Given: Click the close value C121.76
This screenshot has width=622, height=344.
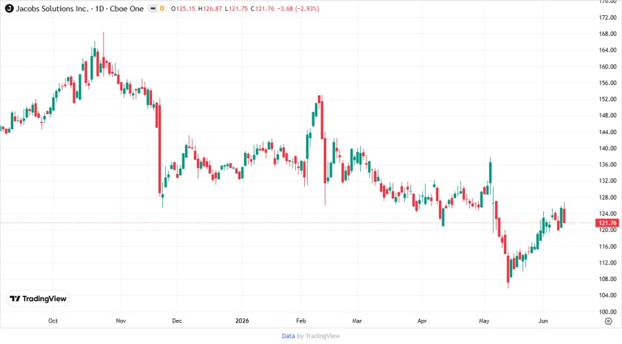Looking at the screenshot, I should click(263, 9).
